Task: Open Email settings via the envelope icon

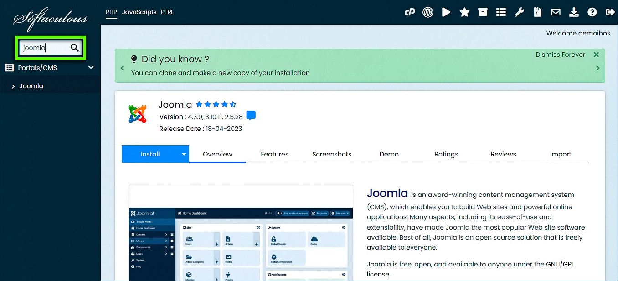Action: (556, 12)
